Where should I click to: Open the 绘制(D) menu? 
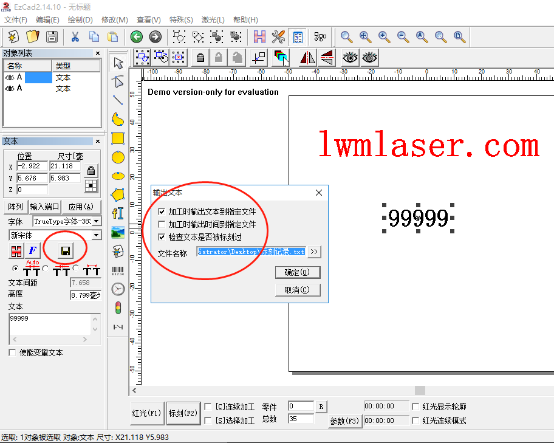(x=80, y=20)
